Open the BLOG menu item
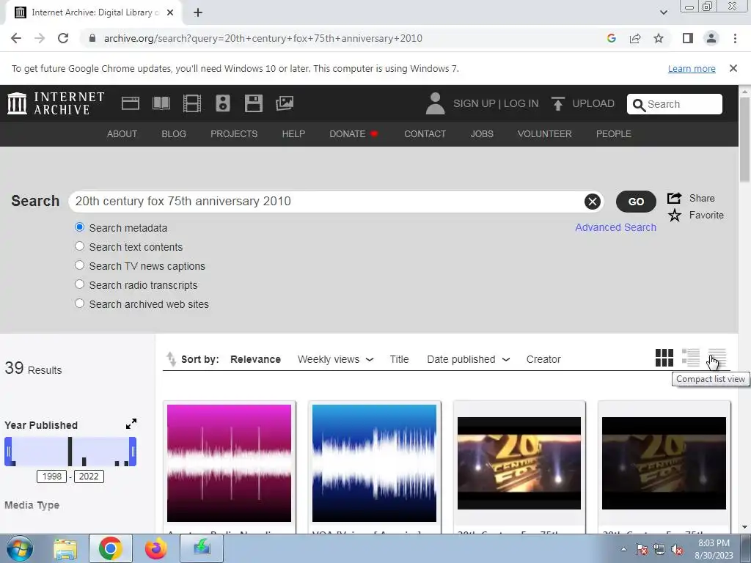The image size is (751, 563). point(174,134)
